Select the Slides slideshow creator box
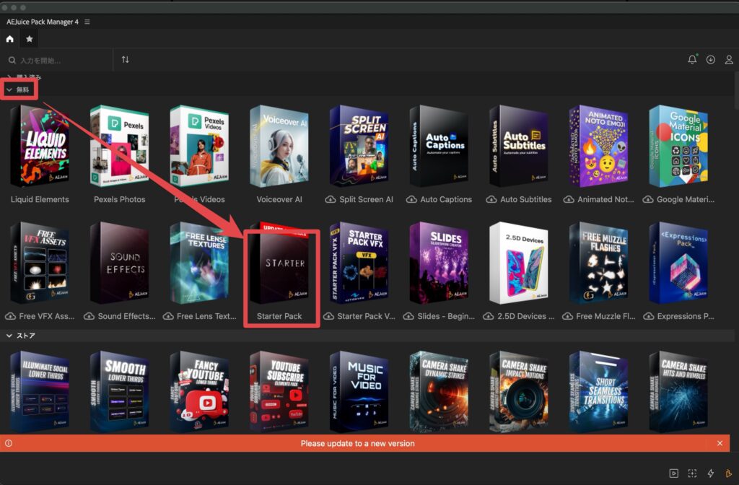This screenshot has height=485, width=739. [x=439, y=263]
